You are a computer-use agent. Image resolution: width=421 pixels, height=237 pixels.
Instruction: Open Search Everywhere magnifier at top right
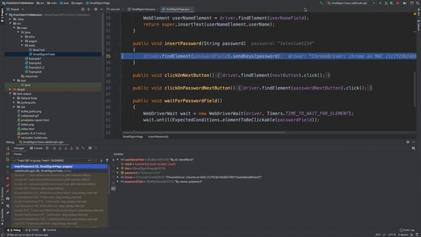click(x=418, y=3)
